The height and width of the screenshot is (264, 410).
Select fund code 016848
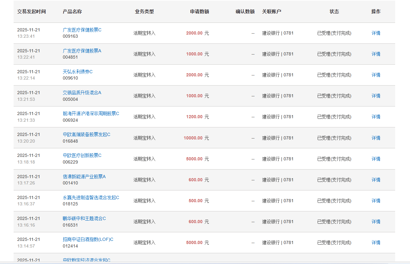(70, 141)
